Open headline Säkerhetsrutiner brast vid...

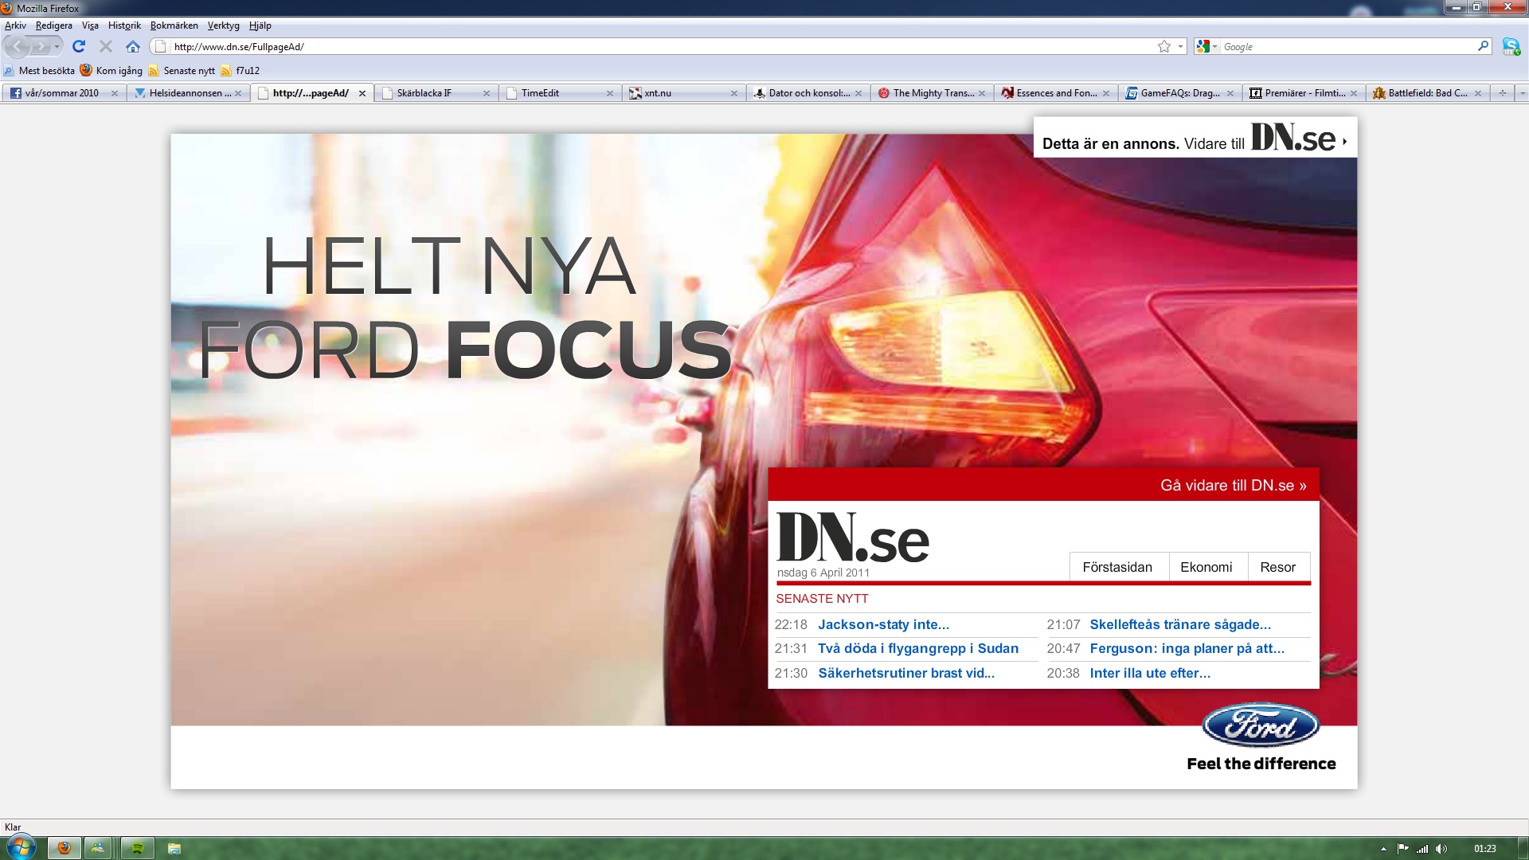point(906,673)
